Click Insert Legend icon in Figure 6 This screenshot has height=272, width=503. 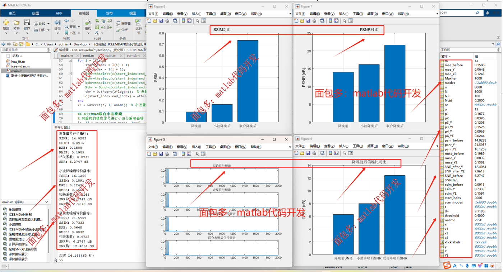pos(336,153)
